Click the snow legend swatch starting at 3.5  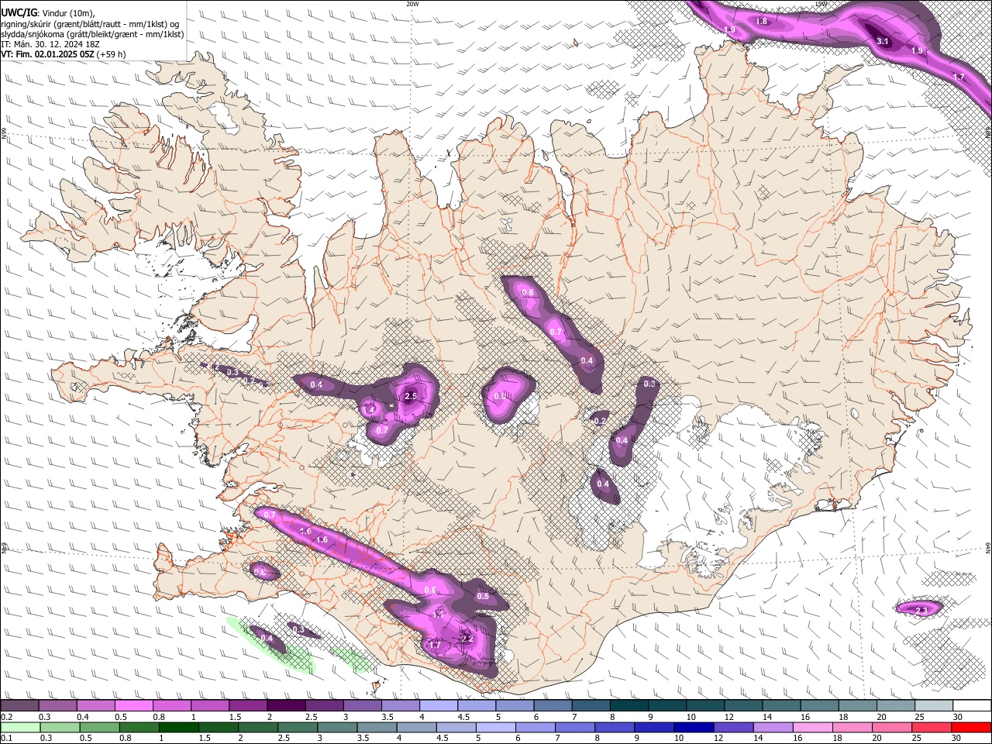coord(400,706)
